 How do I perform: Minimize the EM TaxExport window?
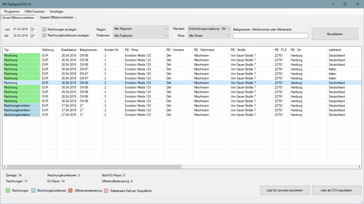(333, 4)
